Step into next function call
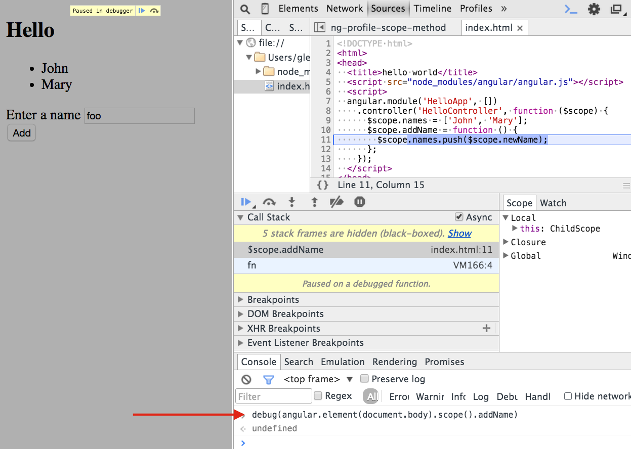The image size is (631, 449). [291, 202]
